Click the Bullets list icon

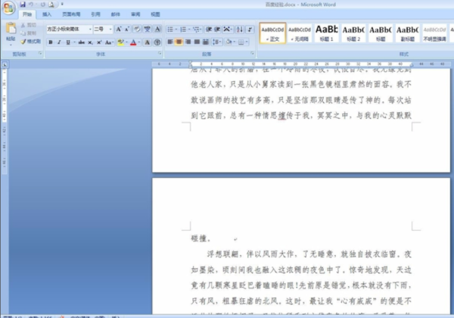pos(170,30)
